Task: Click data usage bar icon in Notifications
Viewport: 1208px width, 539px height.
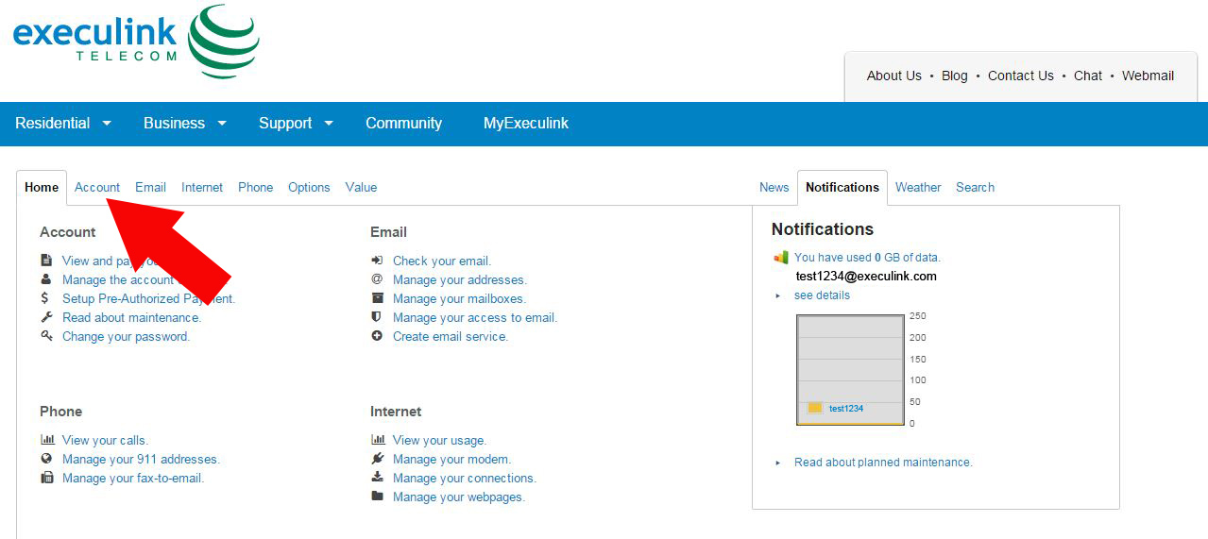Action: [781, 257]
